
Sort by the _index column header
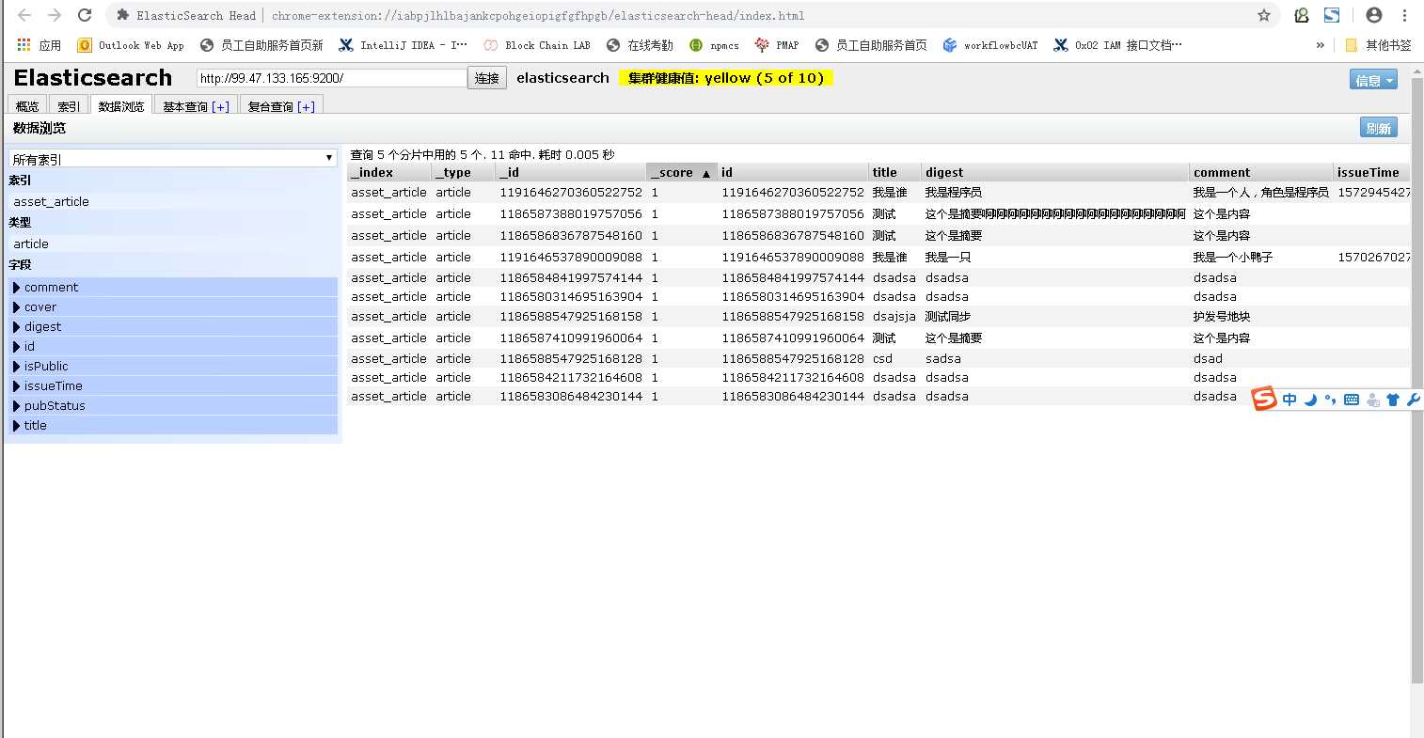pos(389,172)
